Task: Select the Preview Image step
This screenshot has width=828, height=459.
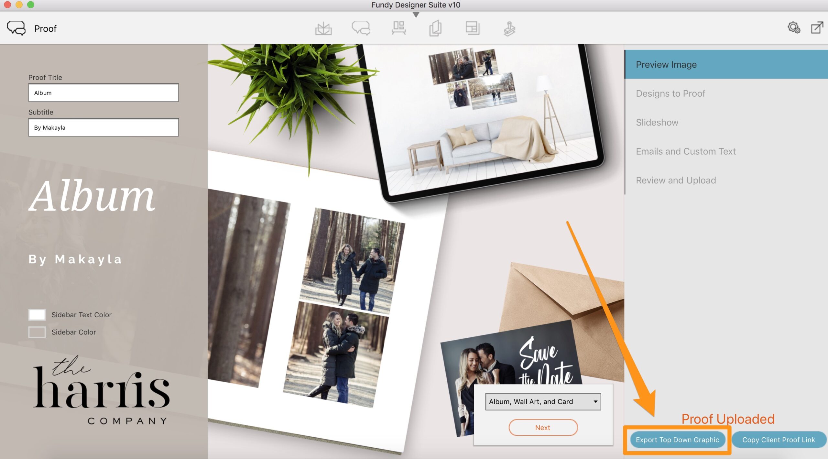Action: click(x=726, y=64)
